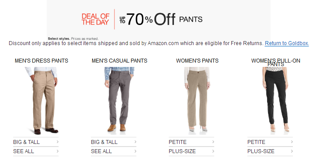Click the Women's Pull-On Pants heading

point(276,62)
